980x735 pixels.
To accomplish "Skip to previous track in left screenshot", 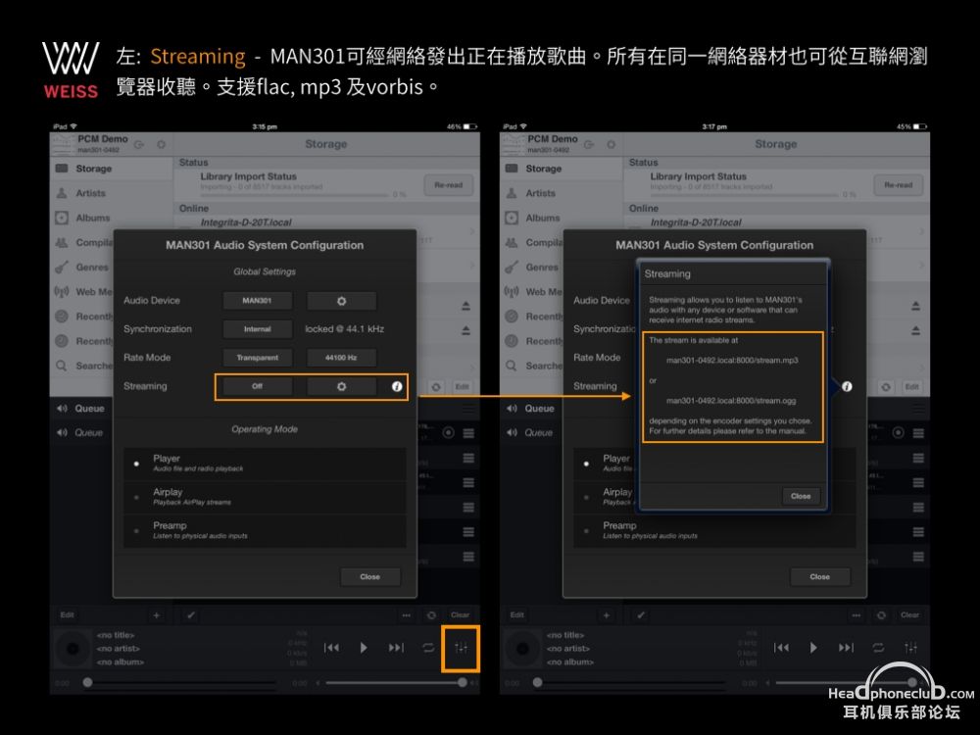I will click(x=331, y=648).
